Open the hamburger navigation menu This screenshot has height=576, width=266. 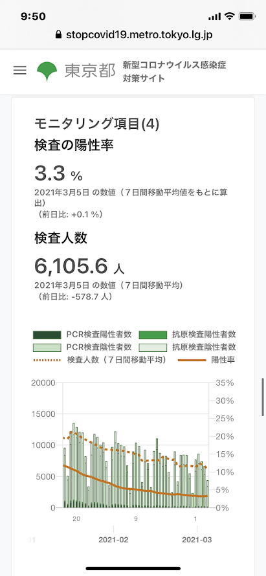20,71
